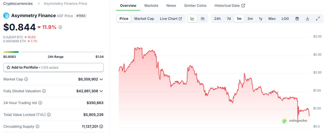Click the $1.50 y-axis label
The width and height of the screenshot is (328, 134).
coord(317,90)
